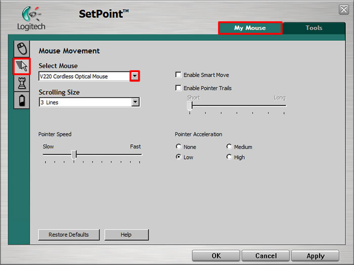Click the Help button
The height and width of the screenshot is (265, 354).
point(126,235)
